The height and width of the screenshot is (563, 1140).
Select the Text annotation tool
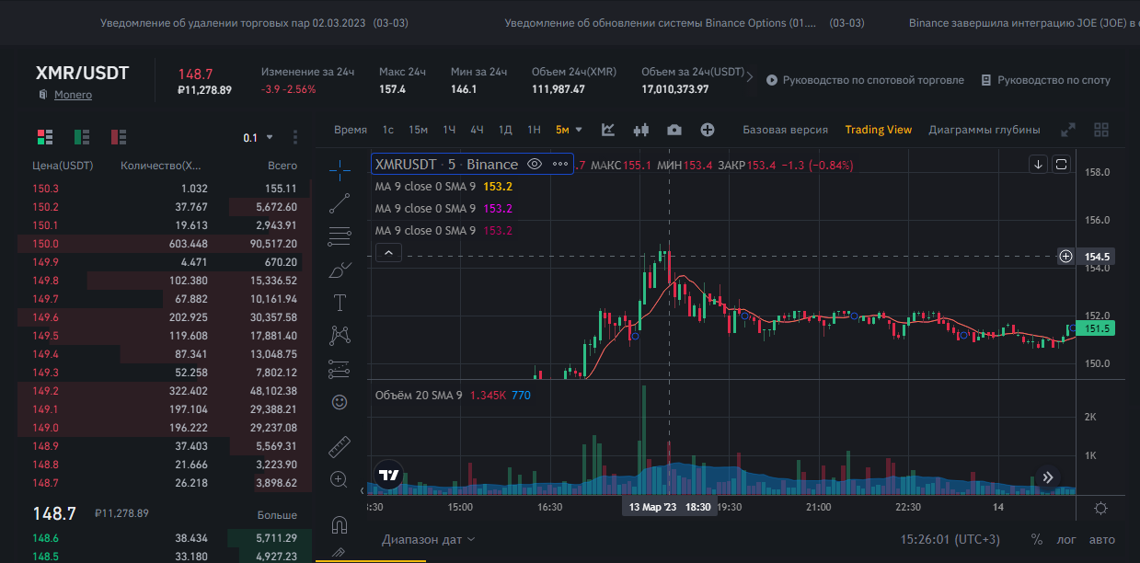[x=340, y=303]
